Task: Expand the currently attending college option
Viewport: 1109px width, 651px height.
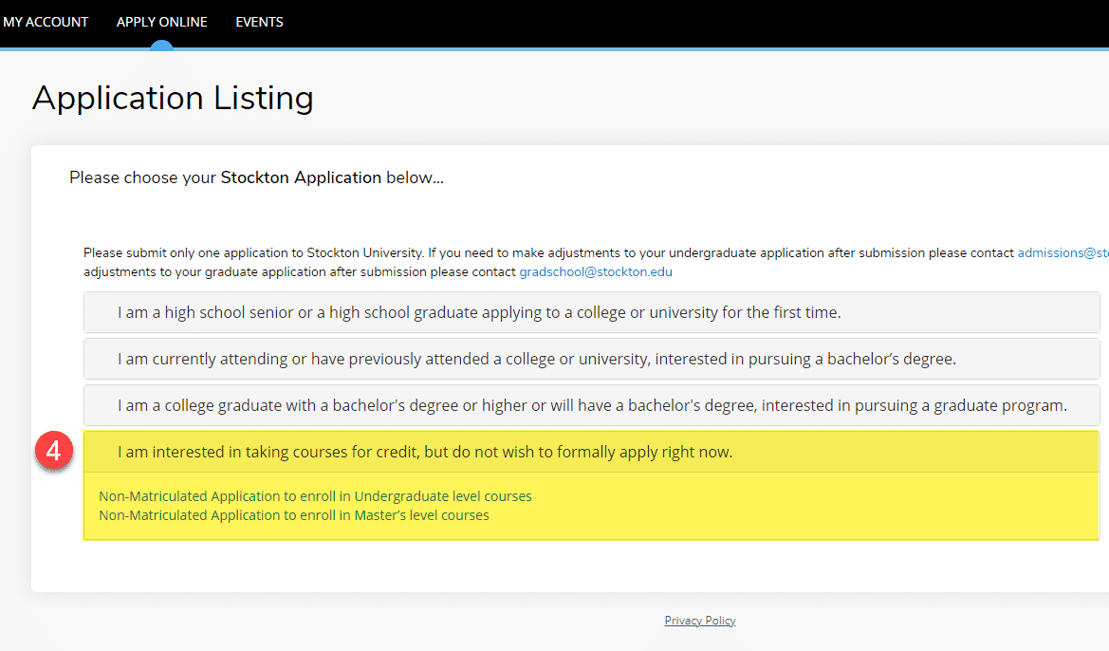Action: click(591, 359)
